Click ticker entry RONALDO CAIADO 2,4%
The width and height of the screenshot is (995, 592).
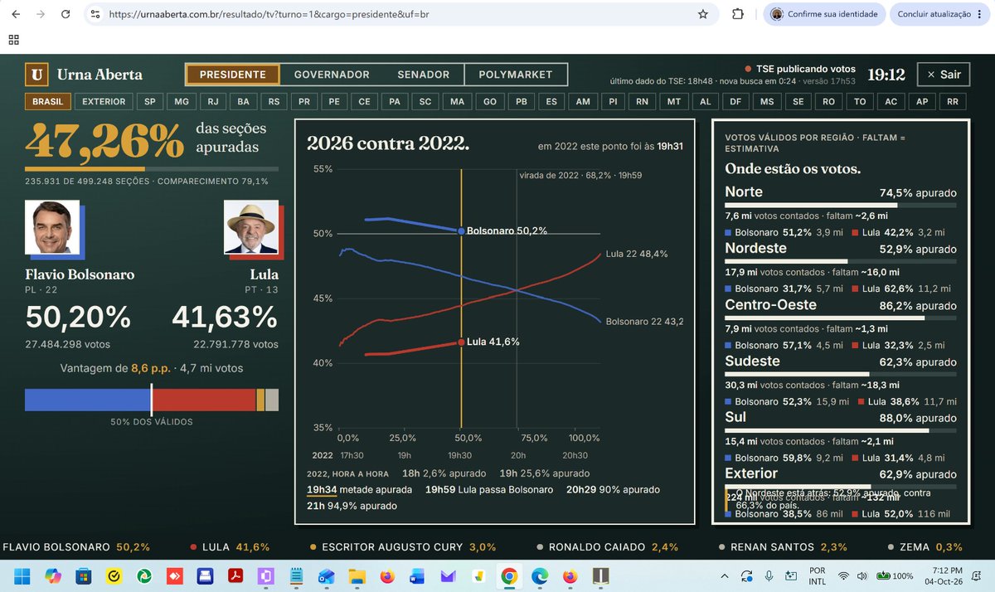pyautogui.click(x=608, y=547)
